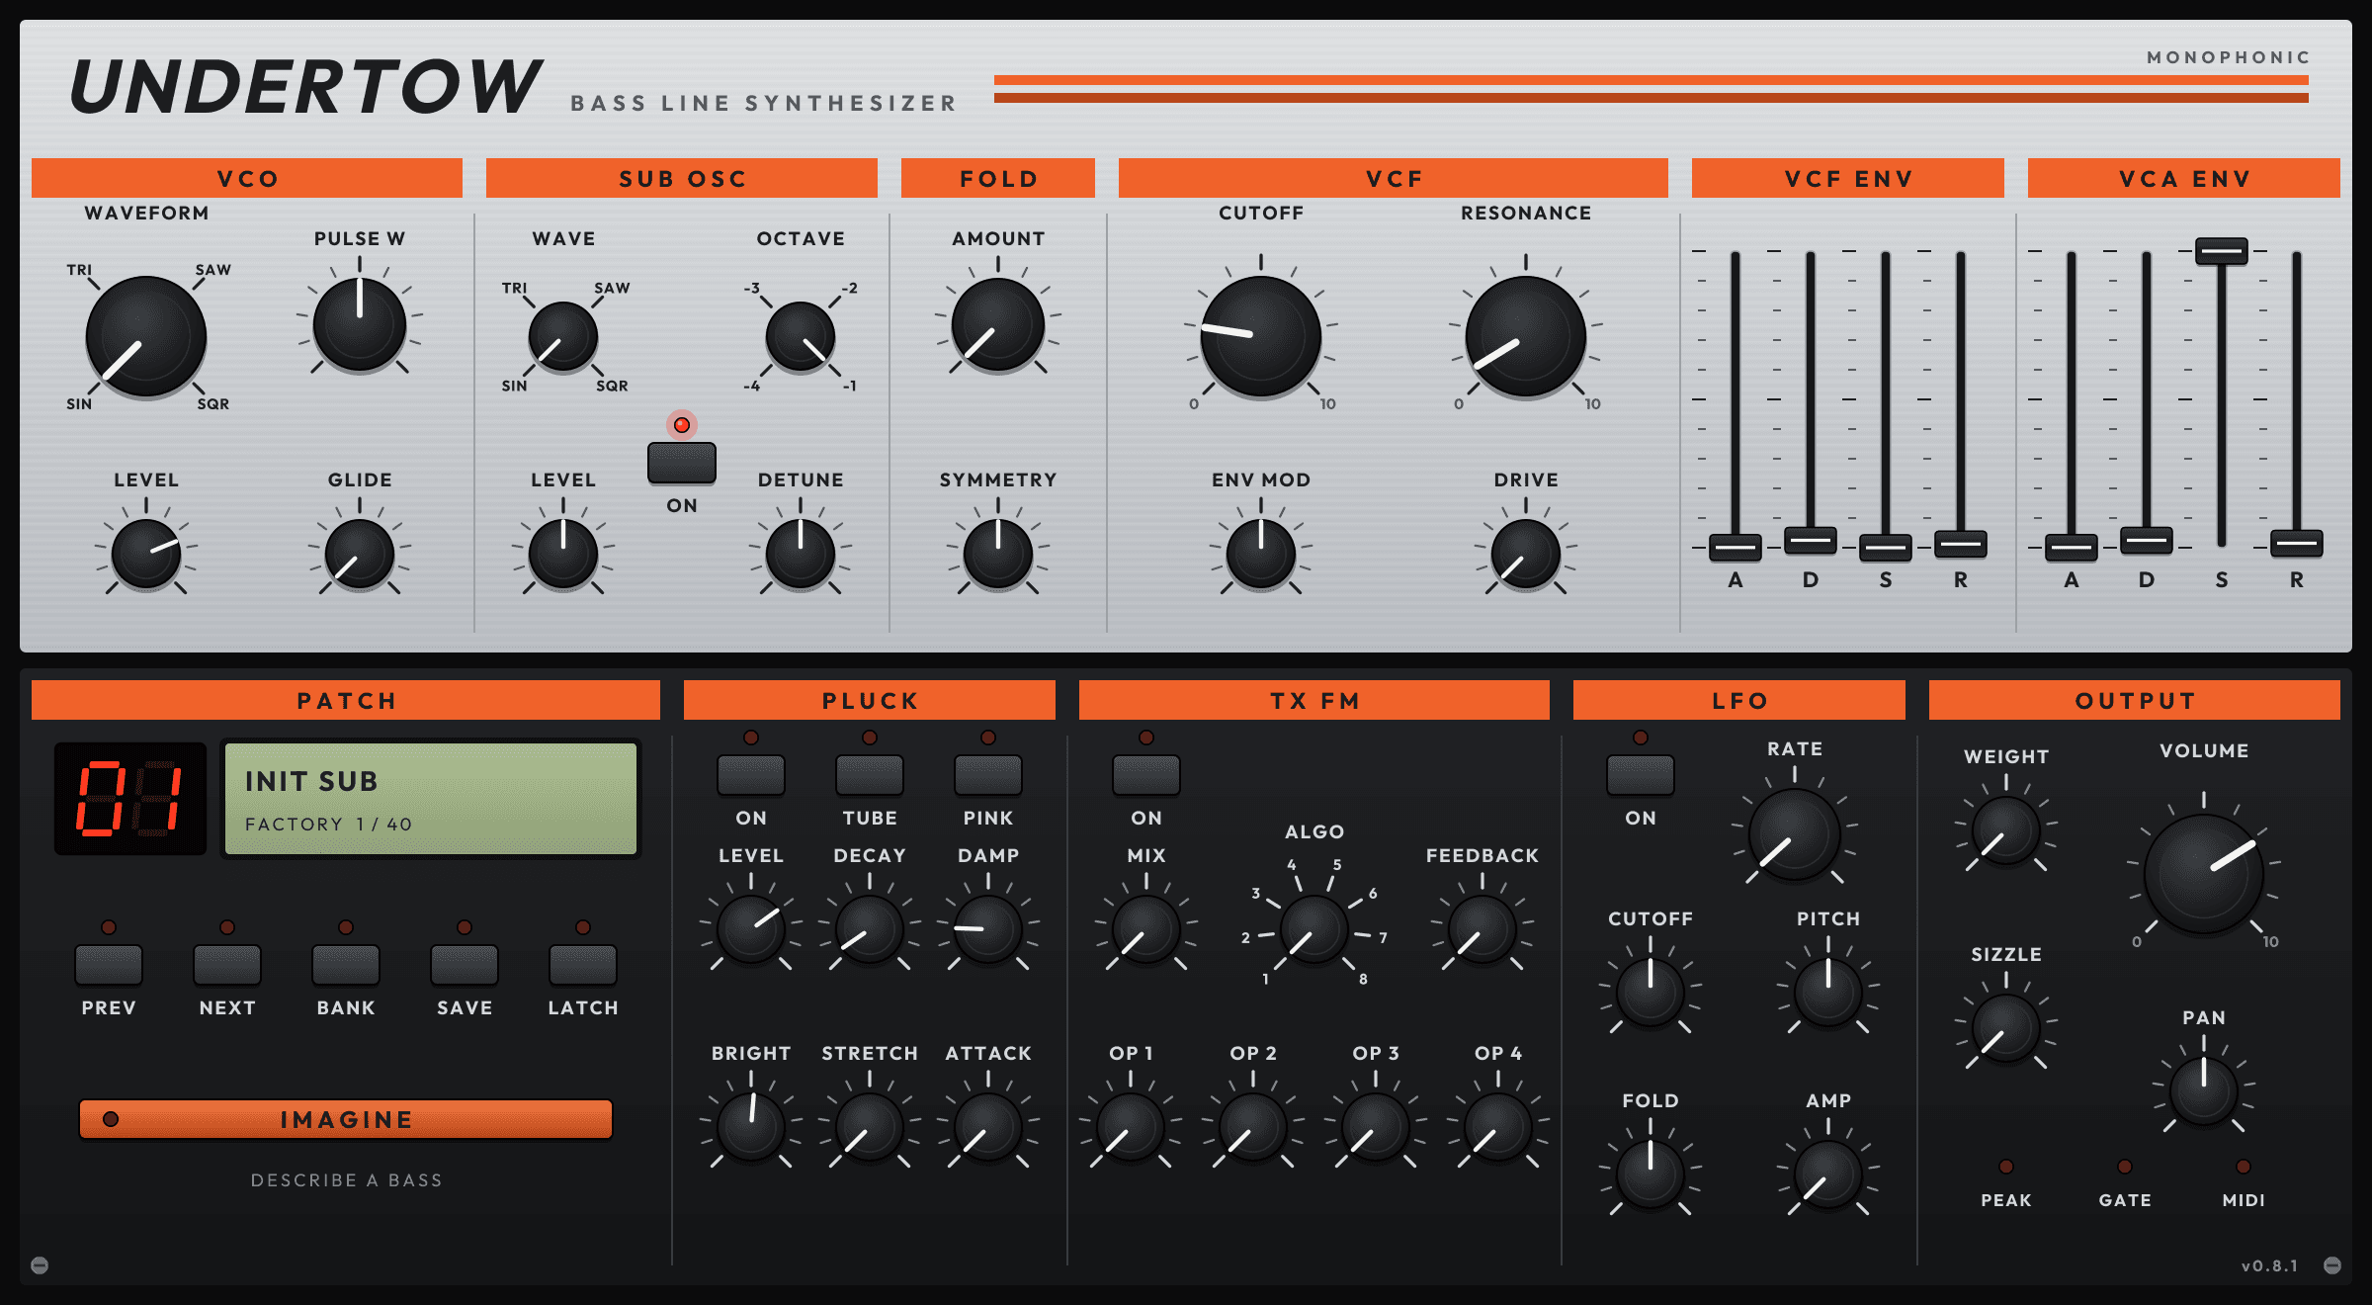Click the output Volume knob
Image resolution: width=2372 pixels, height=1305 pixels.
click(2204, 874)
